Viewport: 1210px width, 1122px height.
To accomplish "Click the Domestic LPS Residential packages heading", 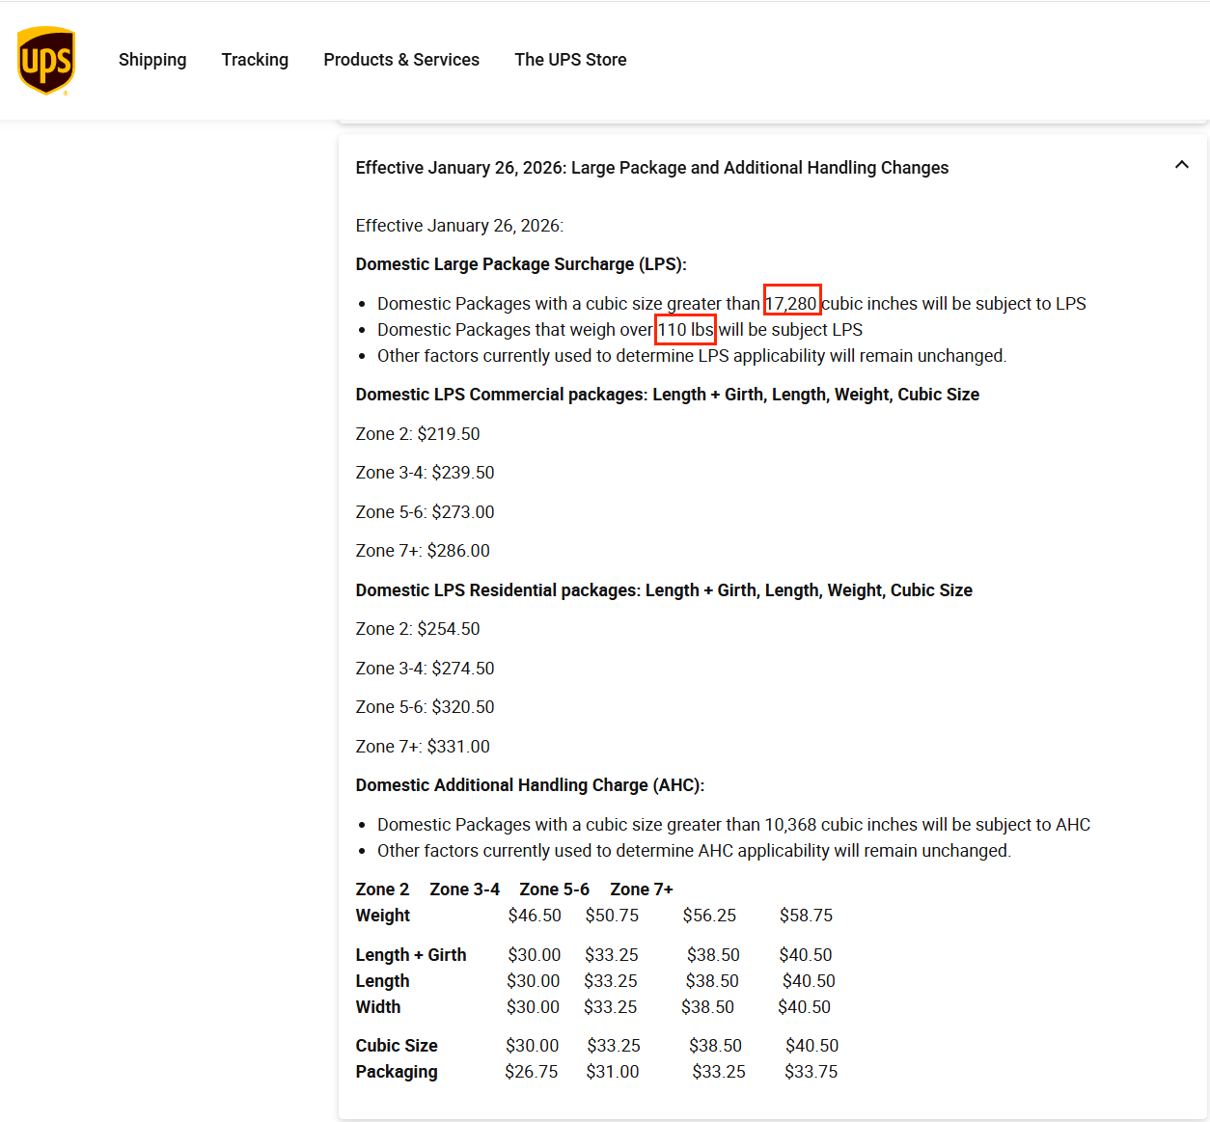I will coord(663,590).
